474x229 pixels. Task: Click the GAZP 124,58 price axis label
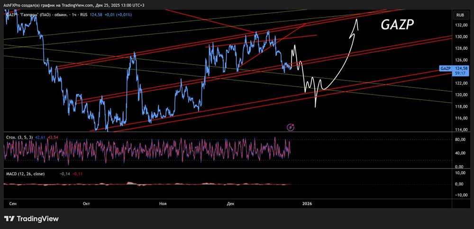(454, 69)
